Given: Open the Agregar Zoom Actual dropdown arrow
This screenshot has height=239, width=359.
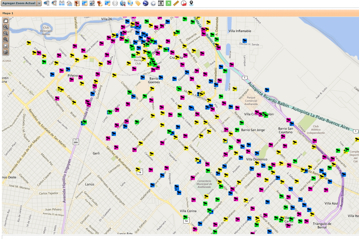Looking at the screenshot, I should tap(39, 3).
